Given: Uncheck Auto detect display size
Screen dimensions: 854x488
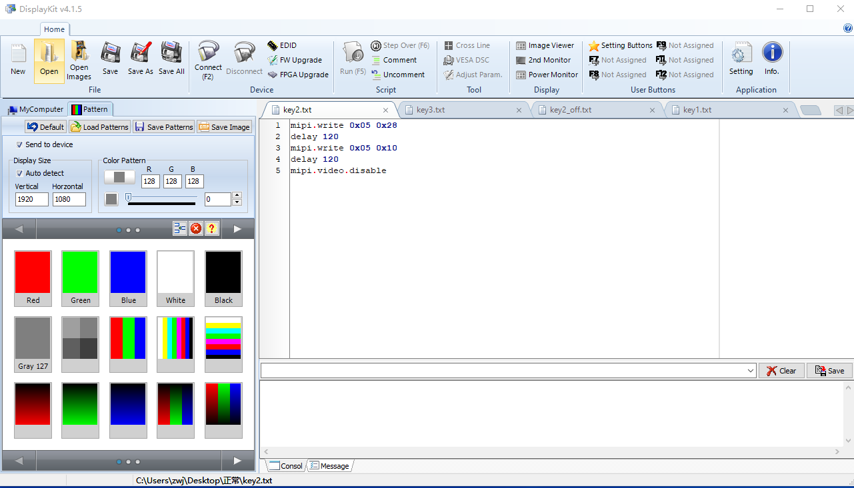Looking at the screenshot, I should 19,173.
